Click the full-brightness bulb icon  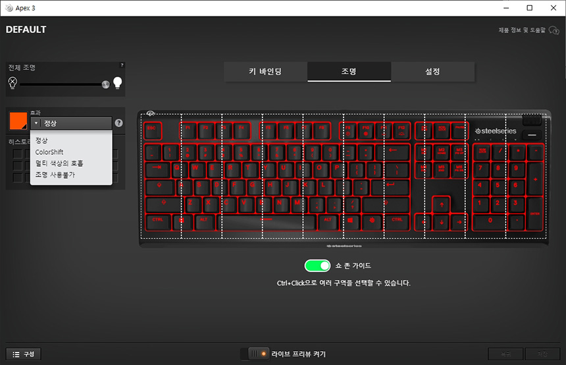(x=118, y=83)
